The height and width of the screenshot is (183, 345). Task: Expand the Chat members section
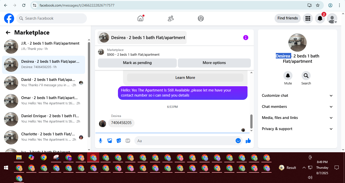(298, 107)
